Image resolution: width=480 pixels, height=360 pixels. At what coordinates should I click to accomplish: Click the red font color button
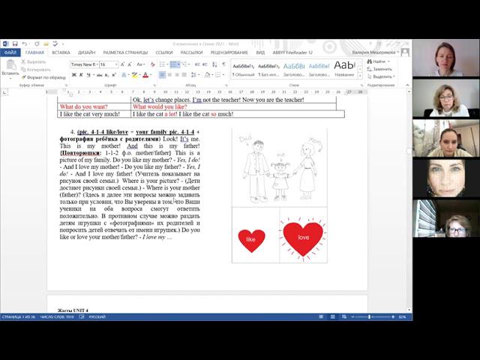145,75
